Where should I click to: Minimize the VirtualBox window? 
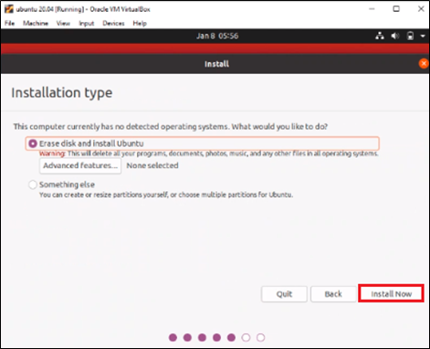click(372, 9)
